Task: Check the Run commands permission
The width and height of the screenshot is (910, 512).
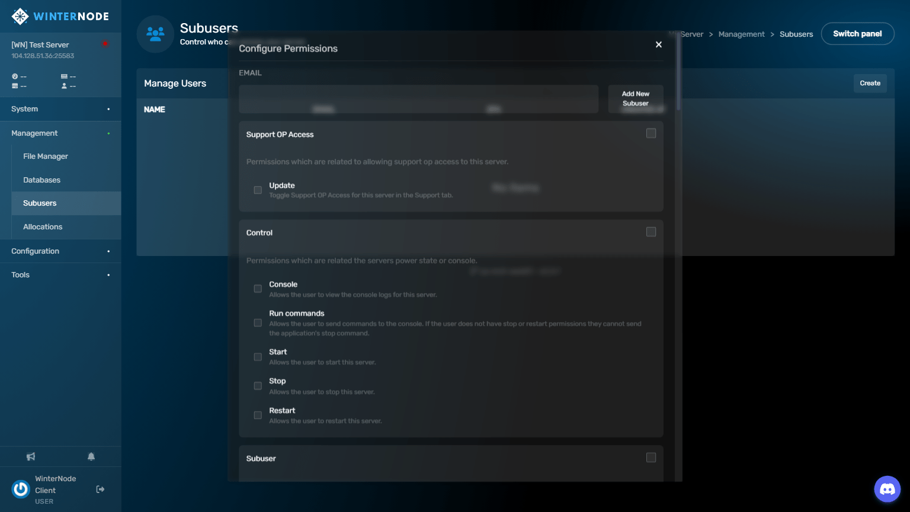Action: tap(258, 323)
